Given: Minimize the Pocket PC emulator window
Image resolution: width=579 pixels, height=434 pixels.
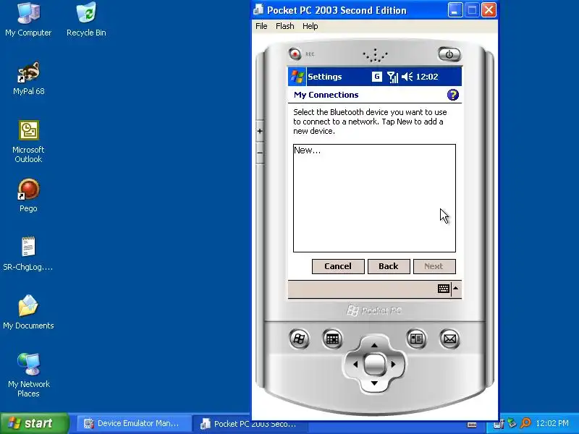Looking at the screenshot, I should pyautogui.click(x=455, y=10).
